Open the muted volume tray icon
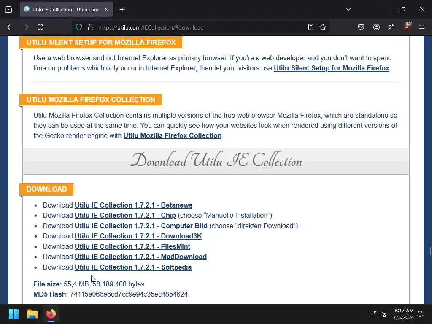The width and height of the screenshot is (432, 324). tap(383, 314)
